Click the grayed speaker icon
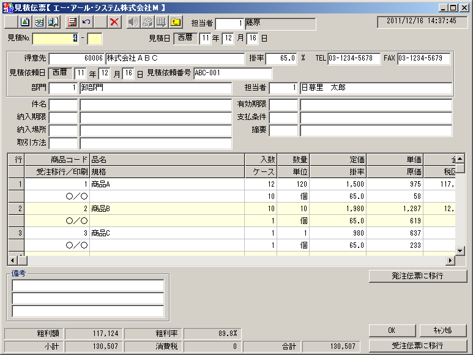The height and width of the screenshot is (355, 473). pos(133,22)
